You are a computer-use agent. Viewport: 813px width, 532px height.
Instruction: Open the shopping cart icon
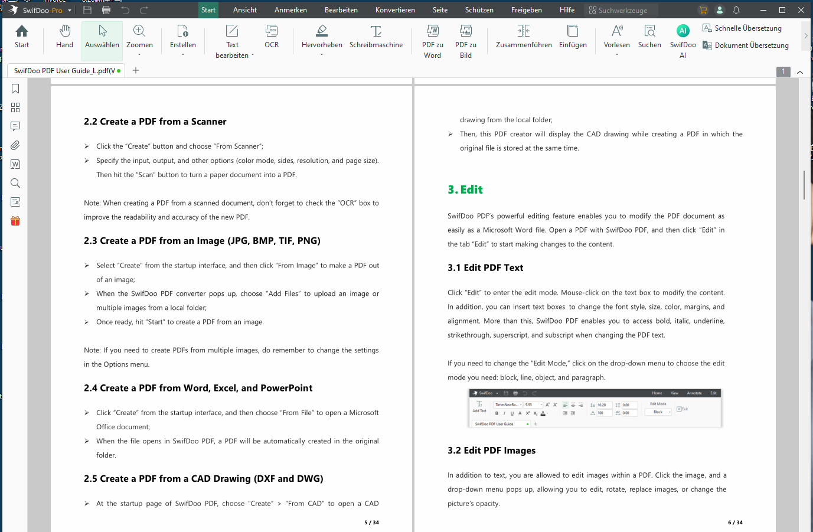point(703,10)
